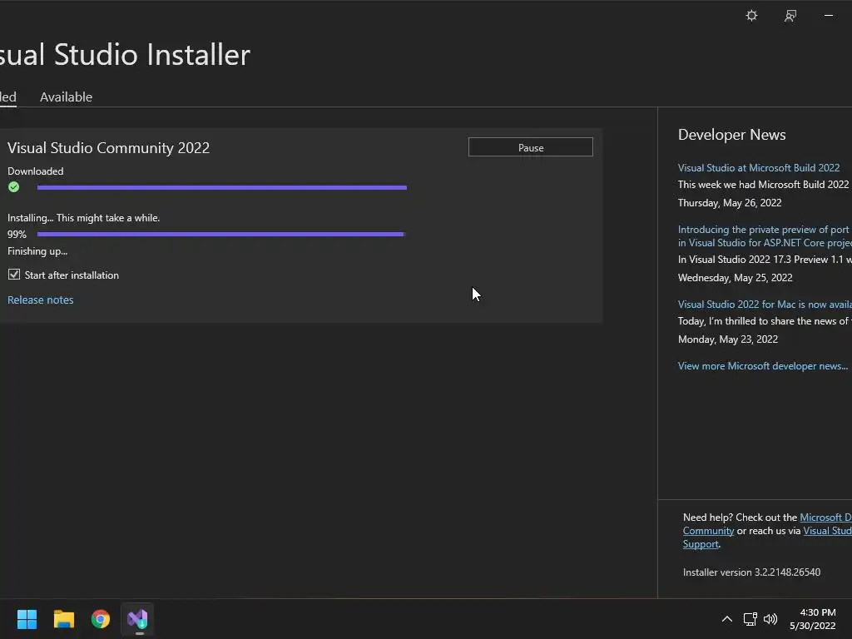Click the Visual Studio Community 2022 title
Viewport: 852px width, 639px height.
[108, 148]
